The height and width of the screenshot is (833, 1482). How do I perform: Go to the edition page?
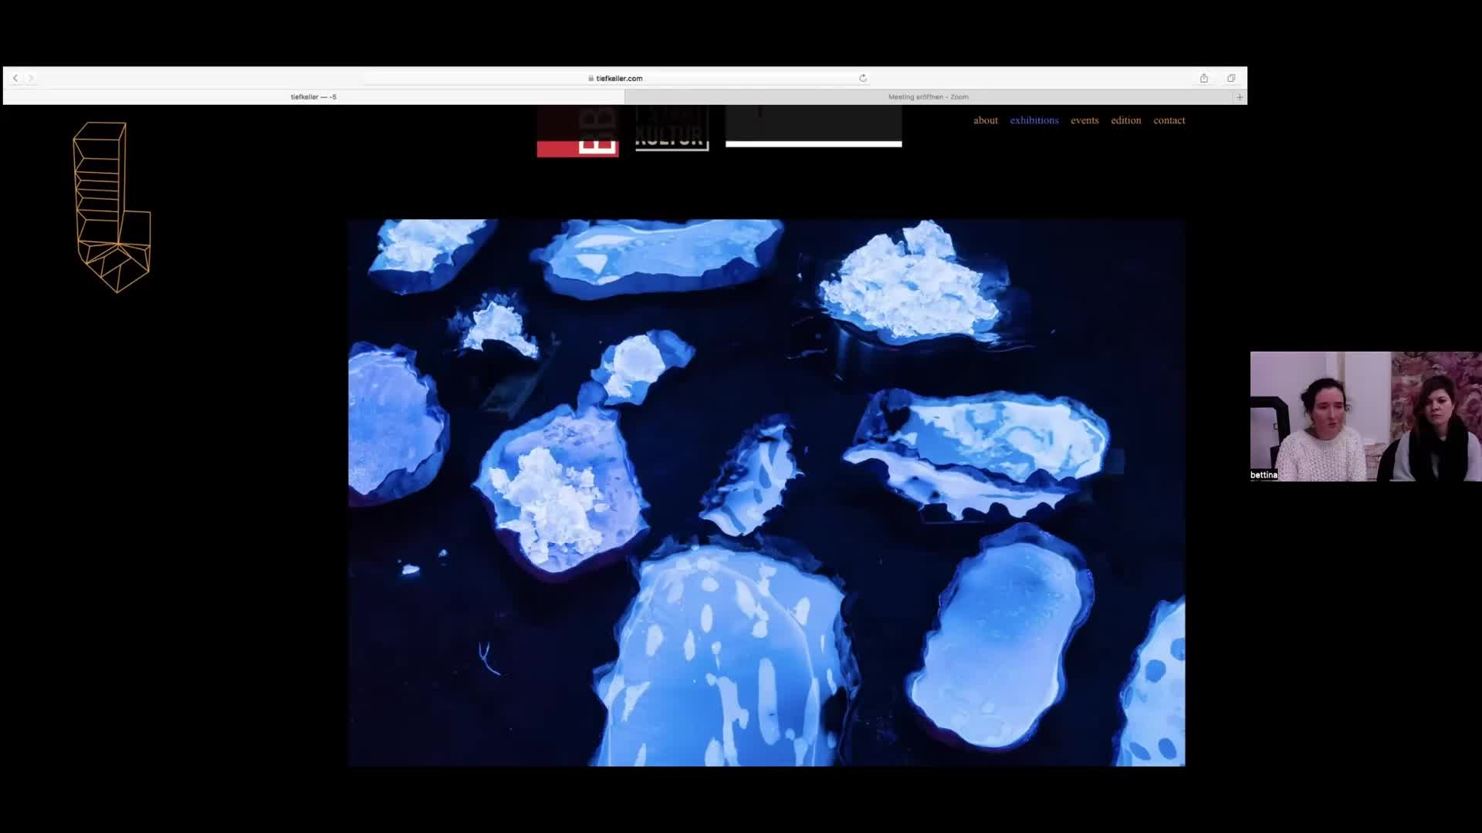coord(1125,120)
